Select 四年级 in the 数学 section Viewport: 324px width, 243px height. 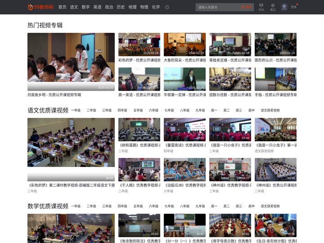point(122,206)
